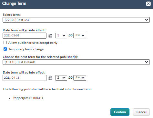Image resolution: width=153 pixels, height=118 pixels.
Task: Expand the hour dropdown showing 2
Action: coord(61,78)
